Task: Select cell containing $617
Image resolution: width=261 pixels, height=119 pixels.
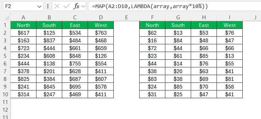Action: (x=24, y=33)
